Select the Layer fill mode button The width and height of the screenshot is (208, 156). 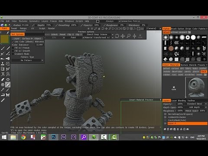[x=16, y=39]
